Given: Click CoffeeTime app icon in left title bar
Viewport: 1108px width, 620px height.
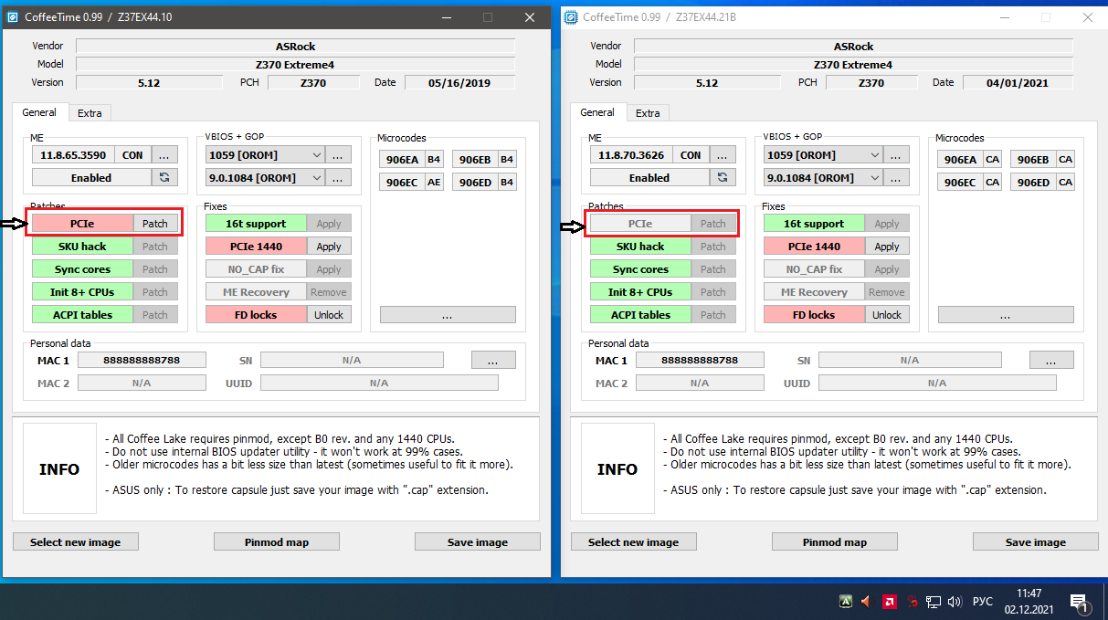Looking at the screenshot, I should pyautogui.click(x=13, y=17).
